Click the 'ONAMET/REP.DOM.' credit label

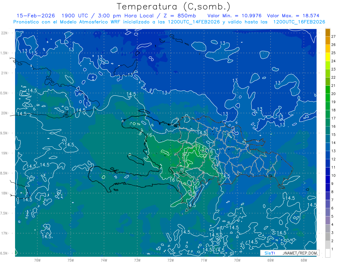[300, 253]
